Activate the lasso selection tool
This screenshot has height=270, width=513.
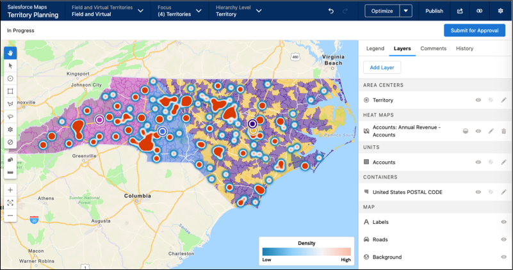point(10,116)
